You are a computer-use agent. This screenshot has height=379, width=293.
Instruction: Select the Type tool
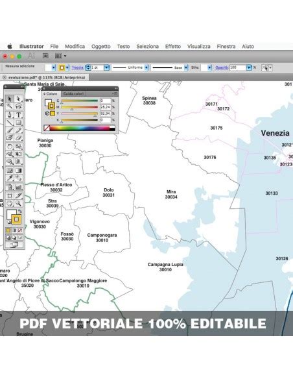(18, 115)
